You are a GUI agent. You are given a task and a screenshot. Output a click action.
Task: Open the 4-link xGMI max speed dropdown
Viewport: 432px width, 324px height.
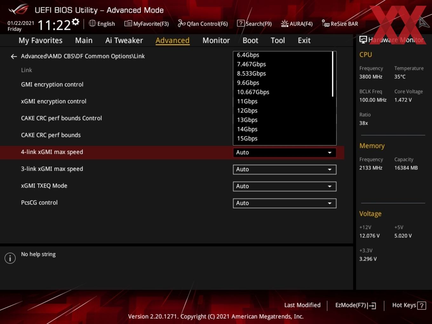[285, 152]
